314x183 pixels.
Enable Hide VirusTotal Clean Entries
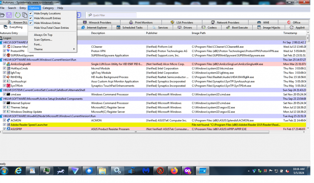51,28
